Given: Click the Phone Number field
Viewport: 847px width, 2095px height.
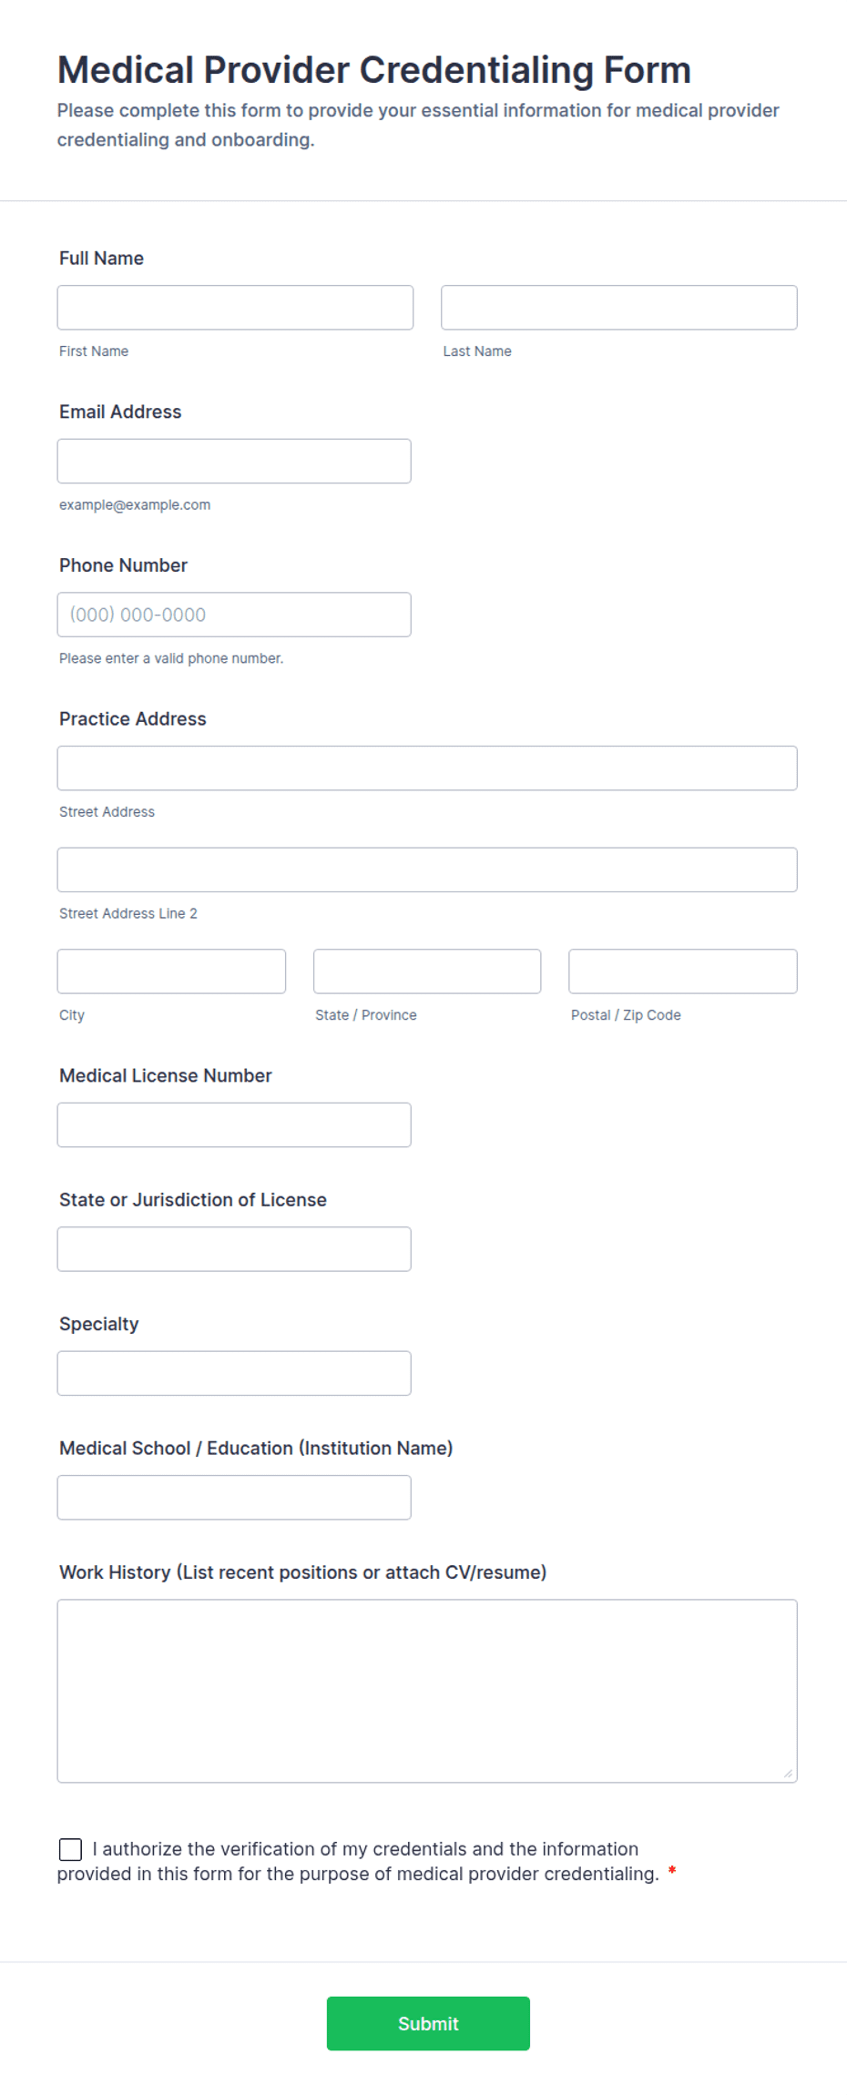Looking at the screenshot, I should (234, 615).
